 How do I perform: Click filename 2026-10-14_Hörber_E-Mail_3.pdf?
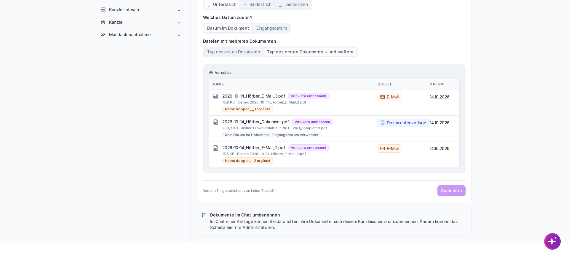pyautogui.click(x=254, y=96)
